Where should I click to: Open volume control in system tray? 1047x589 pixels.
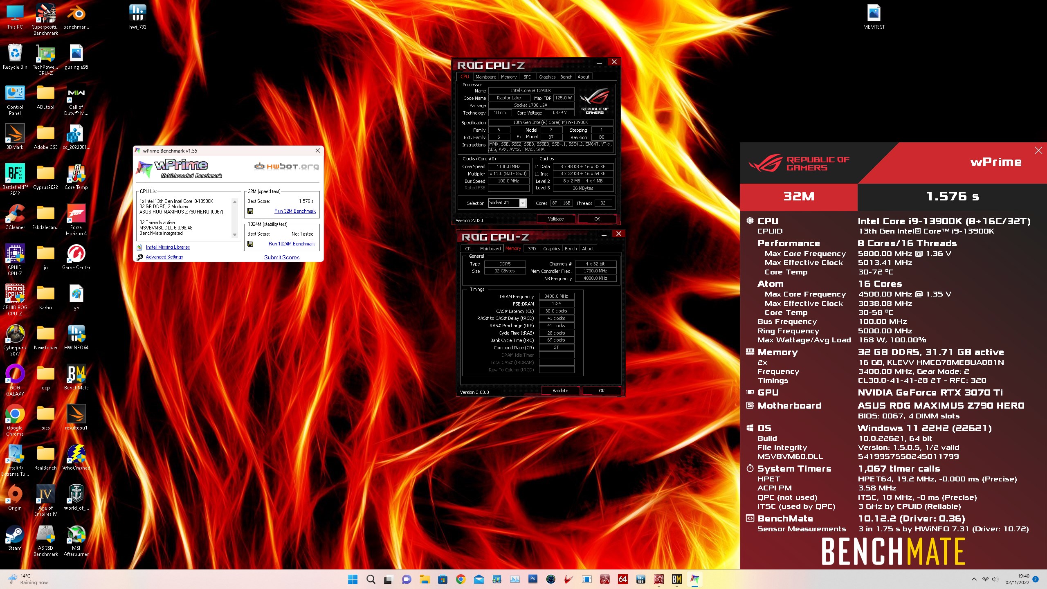point(995,579)
